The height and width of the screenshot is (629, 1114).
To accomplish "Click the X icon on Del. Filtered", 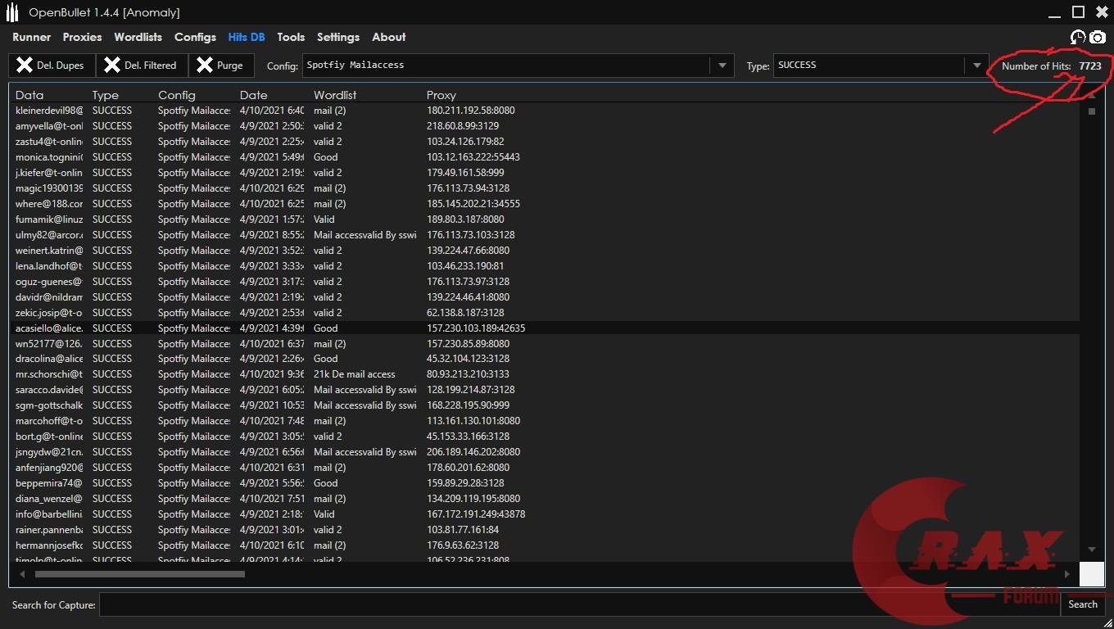I will (112, 66).
